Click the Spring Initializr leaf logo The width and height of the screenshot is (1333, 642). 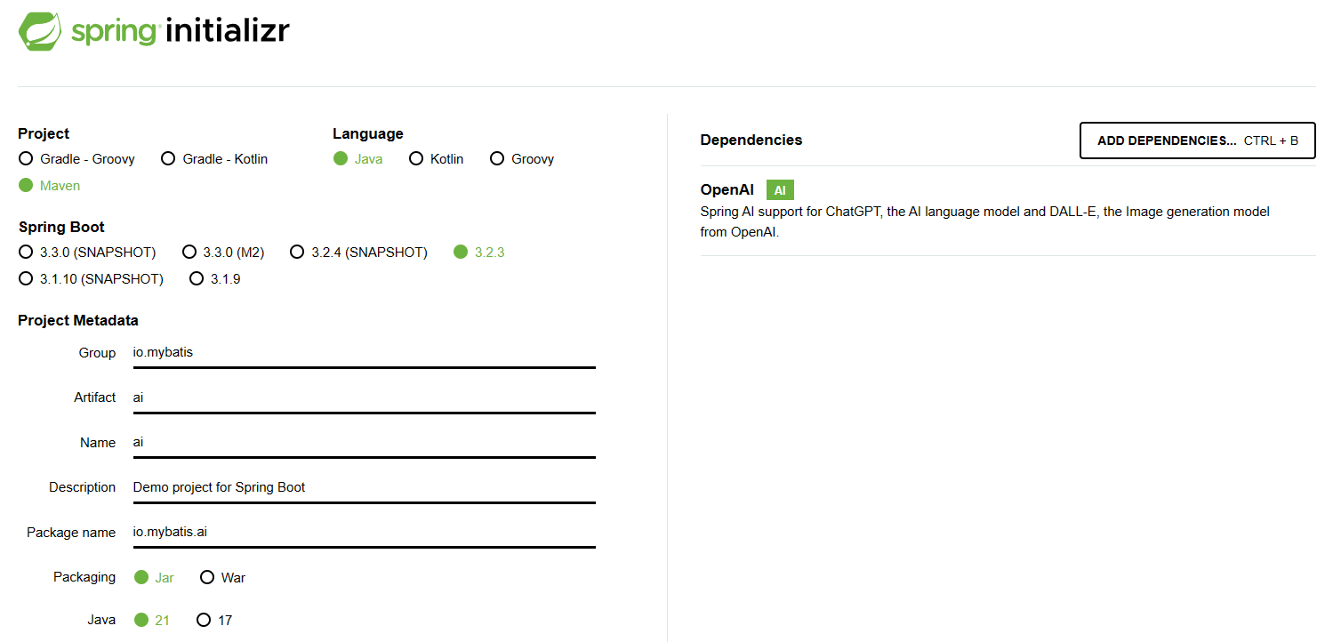click(x=40, y=31)
